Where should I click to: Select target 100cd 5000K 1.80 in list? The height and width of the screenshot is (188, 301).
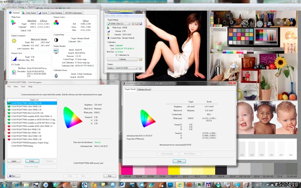pos(32,139)
